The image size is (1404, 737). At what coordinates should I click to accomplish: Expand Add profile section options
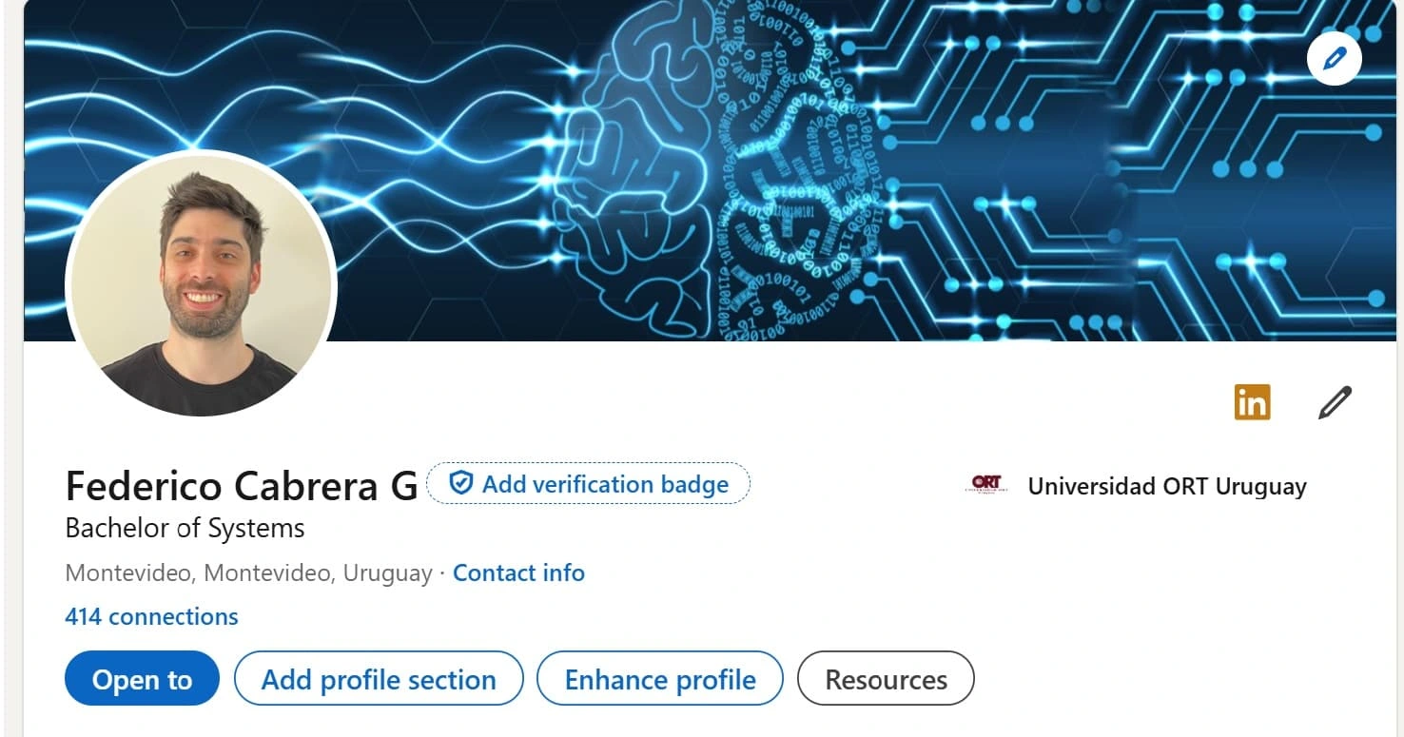[x=379, y=679]
